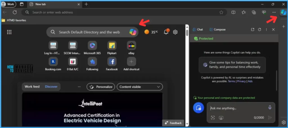
Task: Click the Feedback button
Action: click(x=173, y=123)
